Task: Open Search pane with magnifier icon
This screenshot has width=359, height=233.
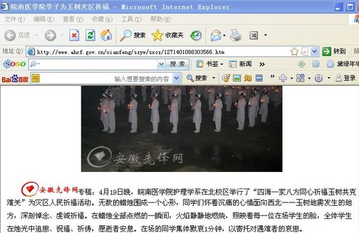Action: click(x=126, y=35)
